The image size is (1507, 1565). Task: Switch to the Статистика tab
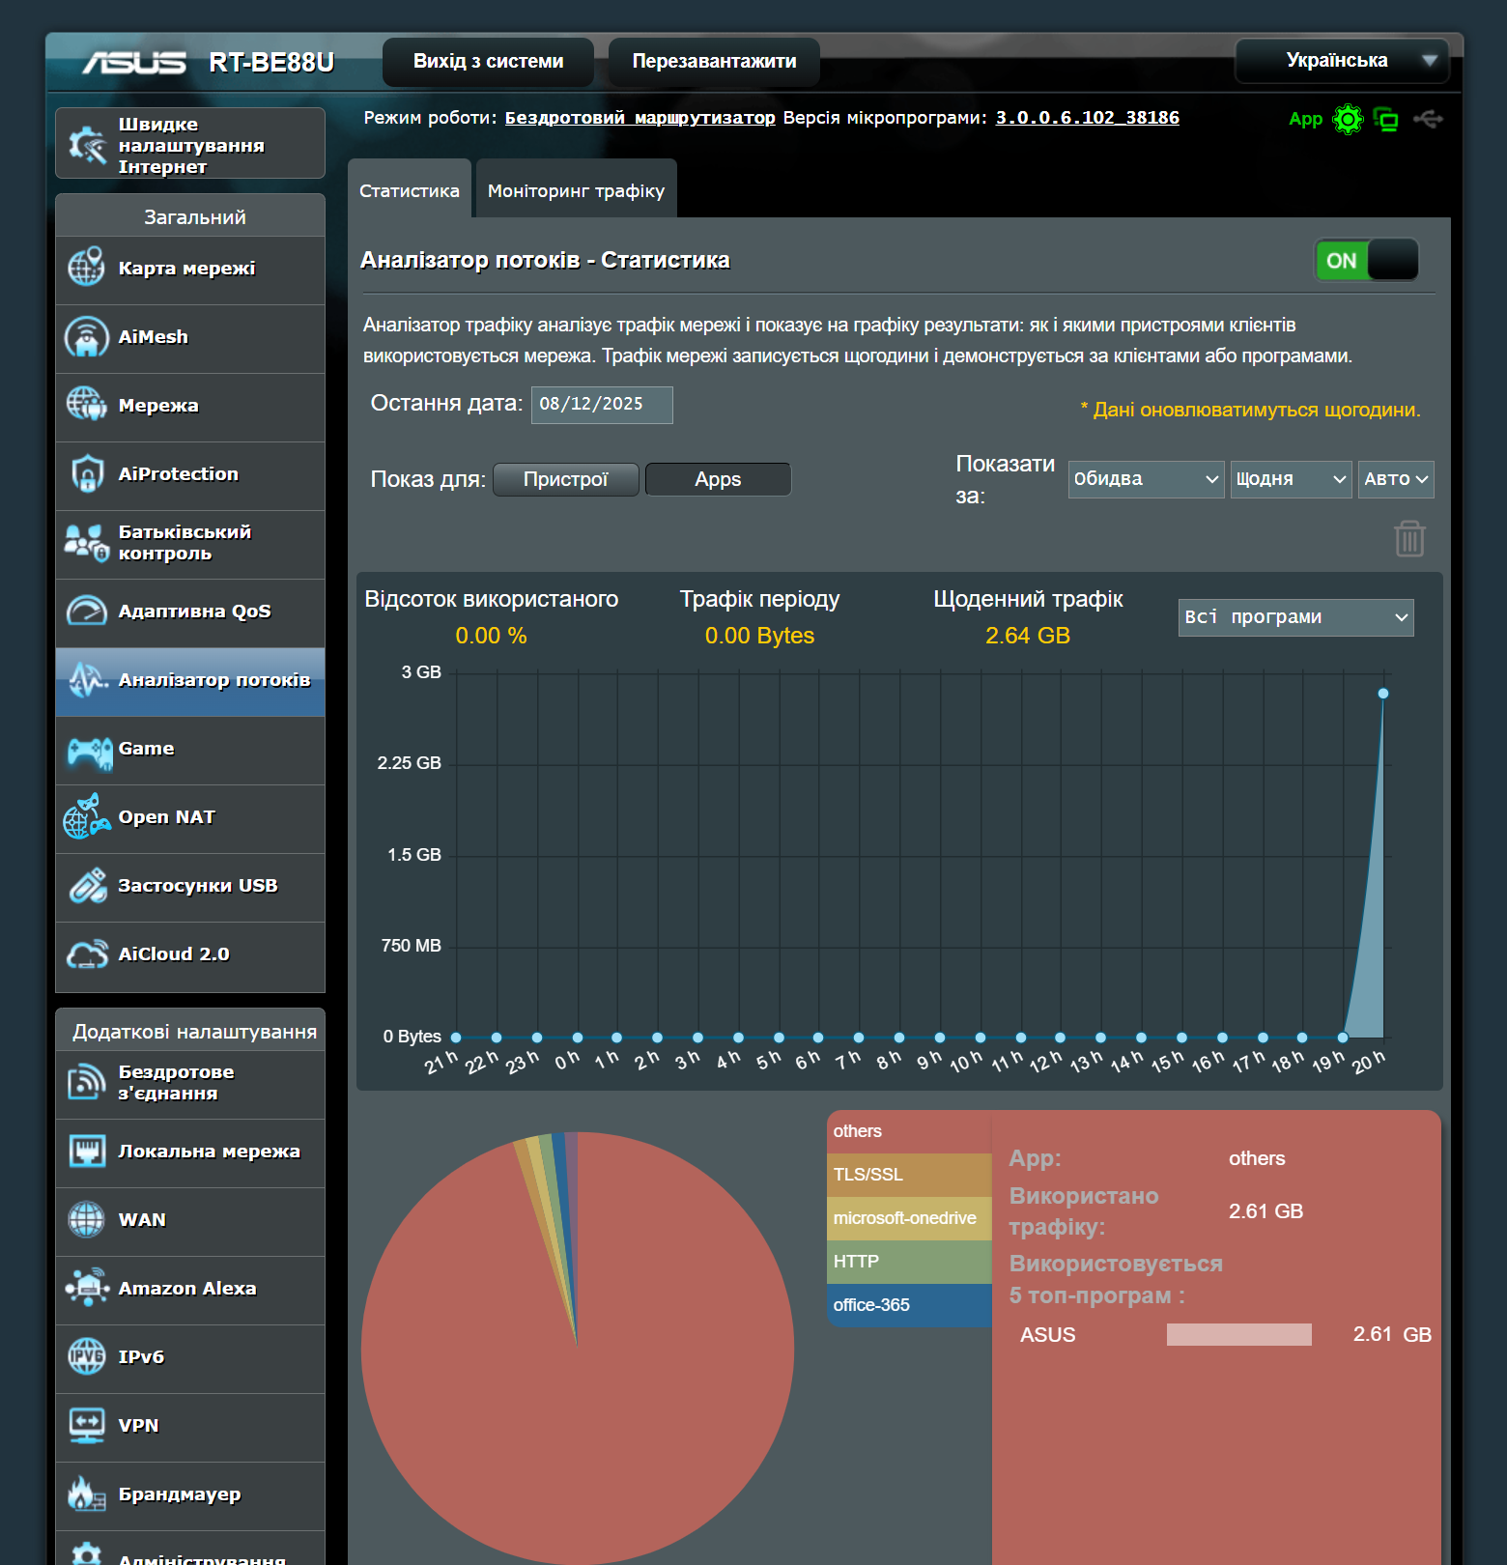click(x=410, y=189)
